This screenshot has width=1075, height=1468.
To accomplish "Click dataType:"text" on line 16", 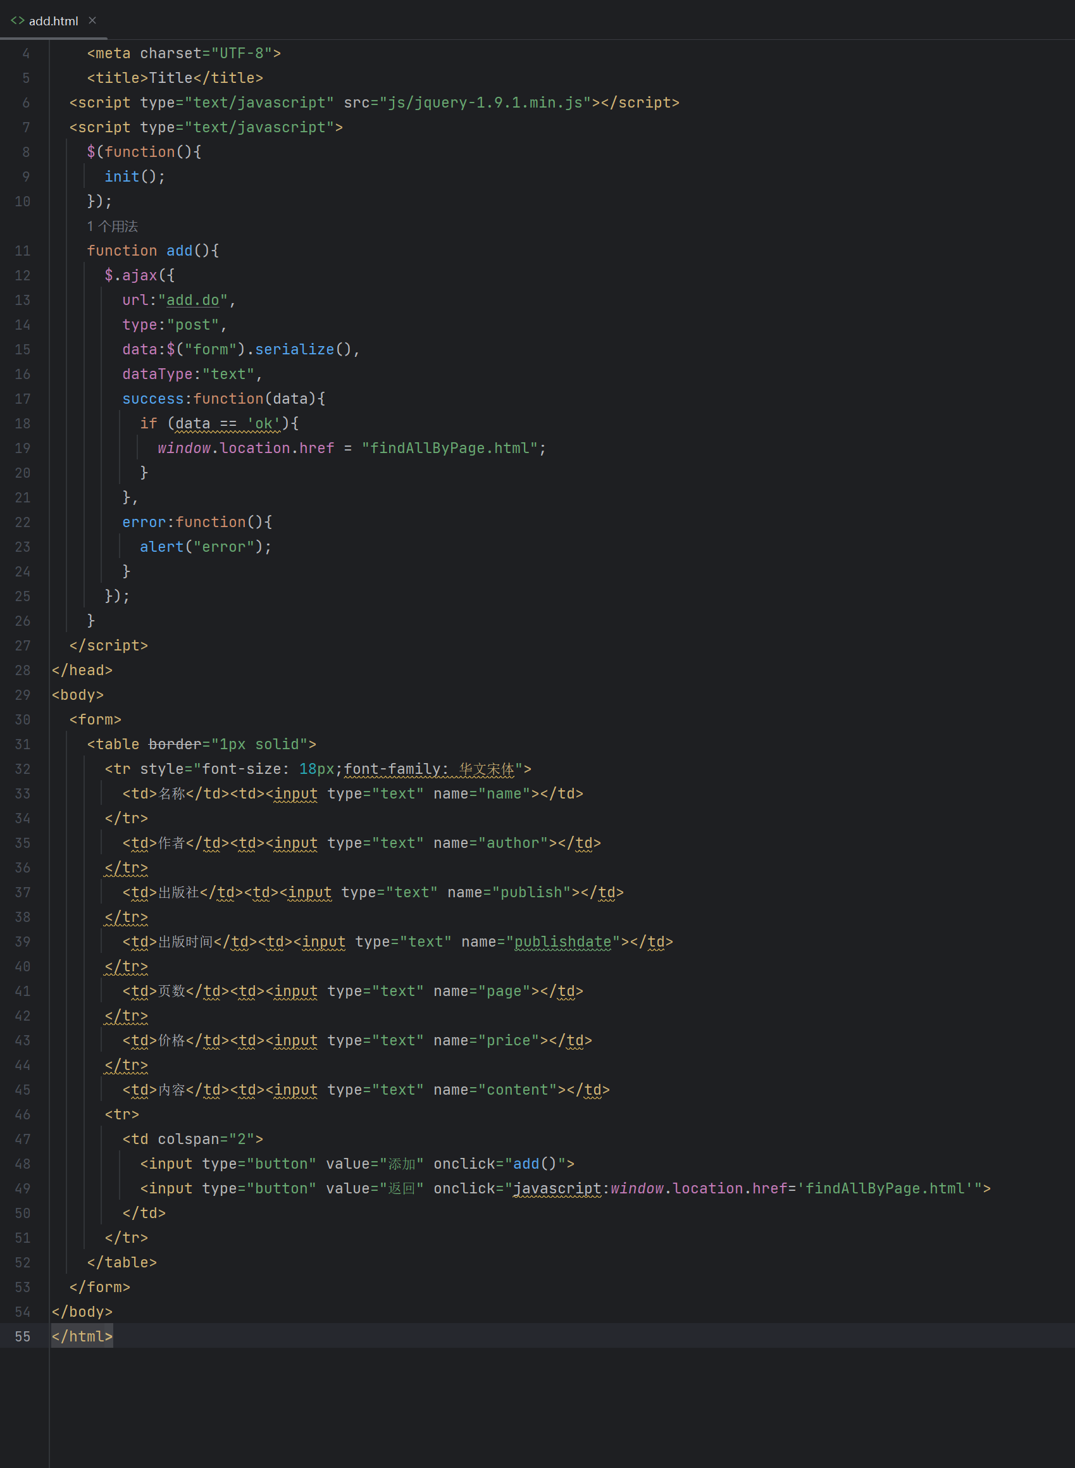I will pos(190,373).
